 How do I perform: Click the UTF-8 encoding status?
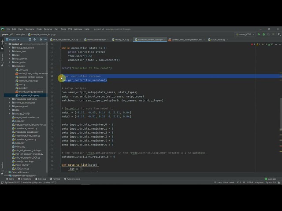[x=250, y=183]
